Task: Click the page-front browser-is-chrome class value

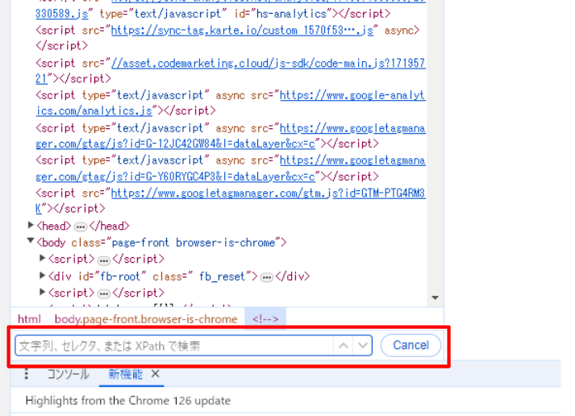Action: [194, 243]
